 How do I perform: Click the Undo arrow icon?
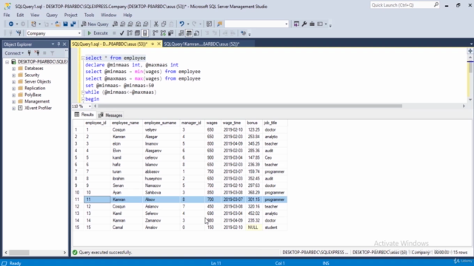click(181, 24)
